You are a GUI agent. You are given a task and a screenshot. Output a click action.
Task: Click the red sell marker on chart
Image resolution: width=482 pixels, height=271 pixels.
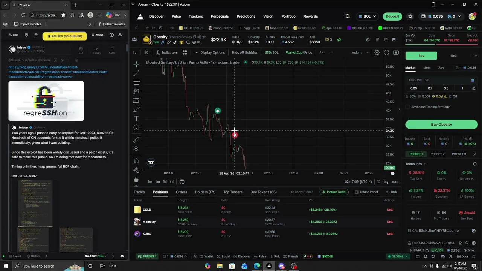pos(235,135)
